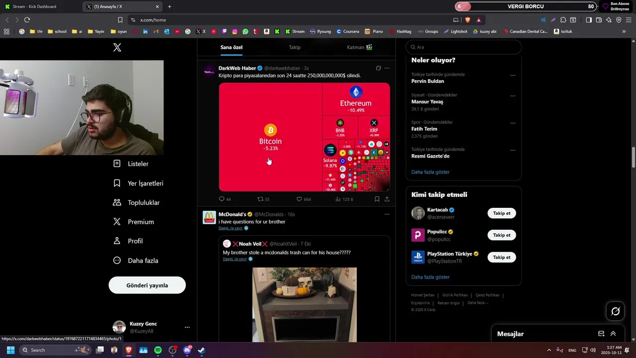
Task: Bookmark the DarkWeb Haber post
Action: [377, 199]
